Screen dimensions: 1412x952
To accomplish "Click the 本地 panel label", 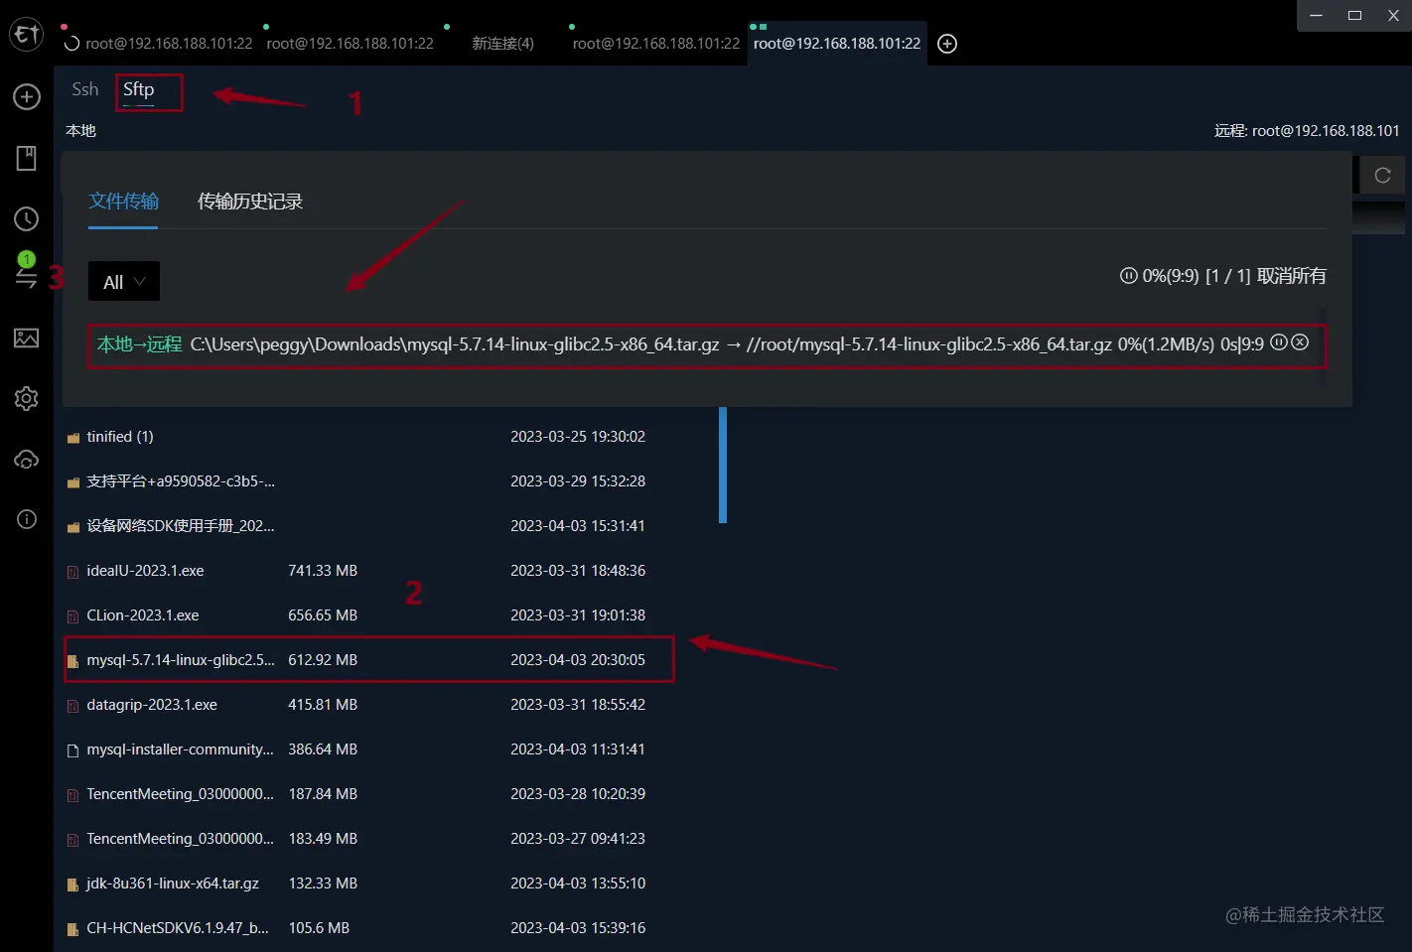I will pos(81,131).
